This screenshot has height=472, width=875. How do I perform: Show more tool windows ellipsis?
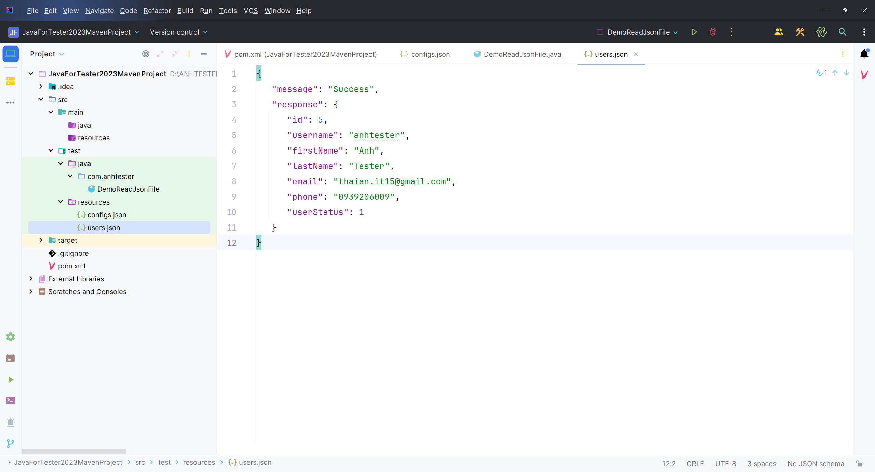[11, 102]
